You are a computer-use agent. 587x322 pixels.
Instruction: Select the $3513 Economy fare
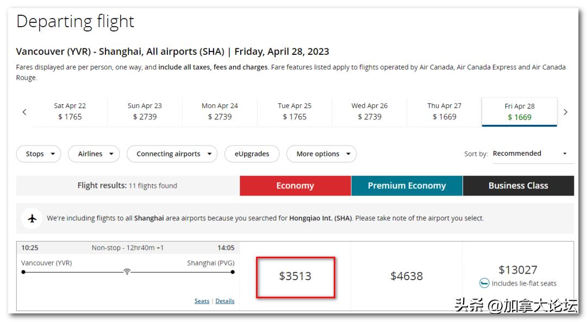[295, 276]
